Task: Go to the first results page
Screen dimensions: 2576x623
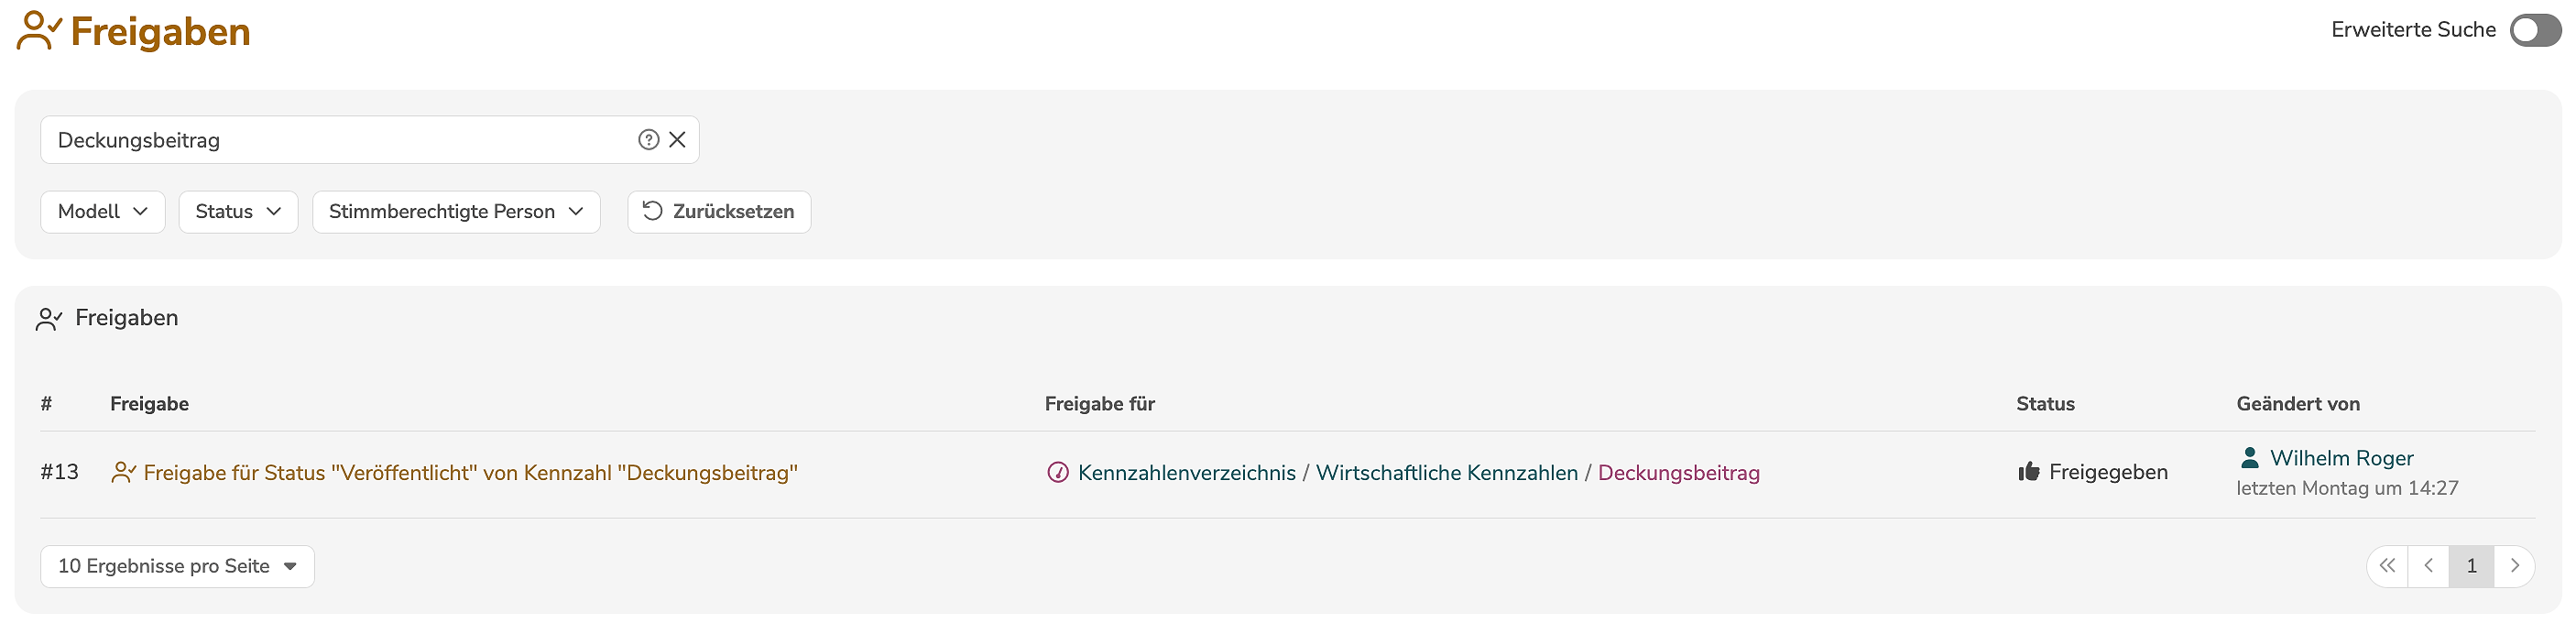Action: (x=2387, y=566)
